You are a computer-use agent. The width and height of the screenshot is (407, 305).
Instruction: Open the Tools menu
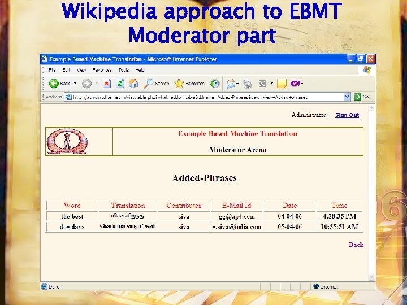(x=124, y=70)
